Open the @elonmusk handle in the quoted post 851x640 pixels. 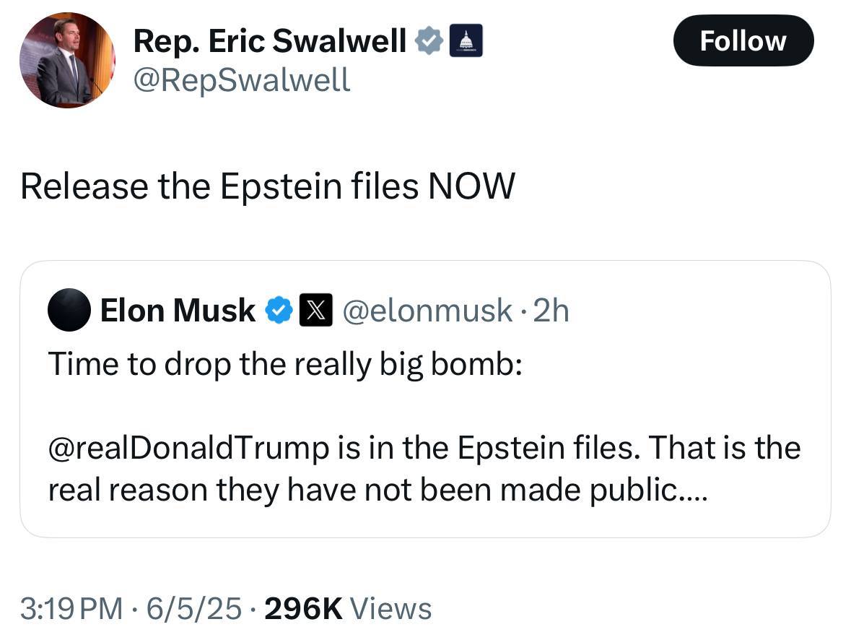click(427, 311)
